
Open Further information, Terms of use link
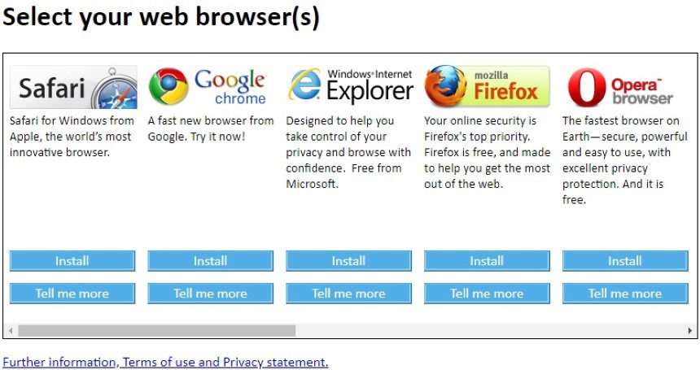(x=165, y=362)
